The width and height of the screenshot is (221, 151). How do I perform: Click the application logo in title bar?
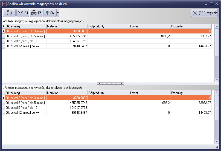click(x=4, y=4)
